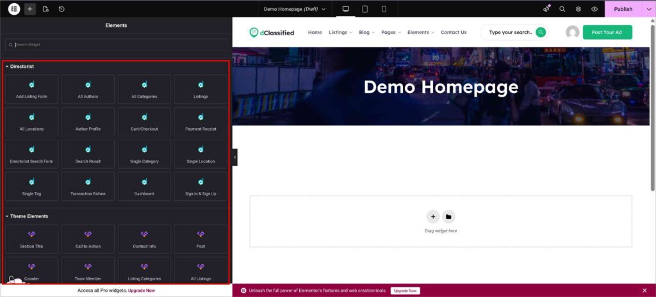This screenshot has height=297, width=656.
Task: Click the Search Widget input field
Action: tap(116, 45)
